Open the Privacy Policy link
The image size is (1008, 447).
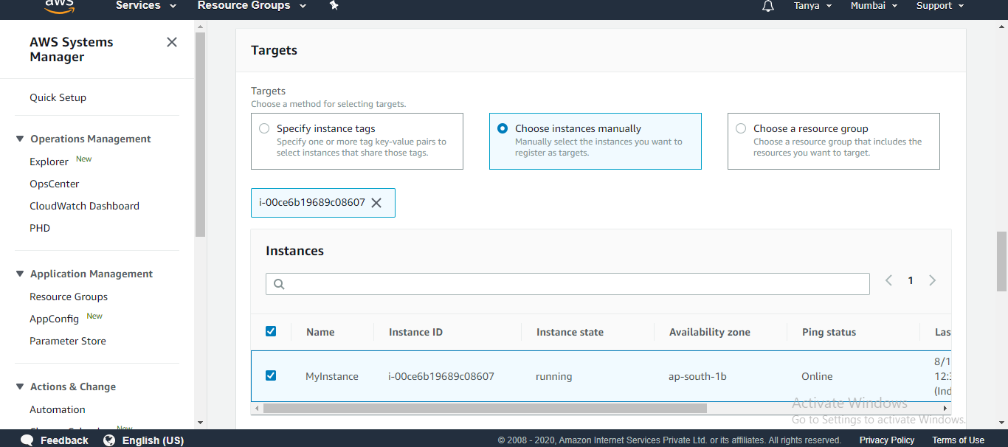[x=887, y=440]
